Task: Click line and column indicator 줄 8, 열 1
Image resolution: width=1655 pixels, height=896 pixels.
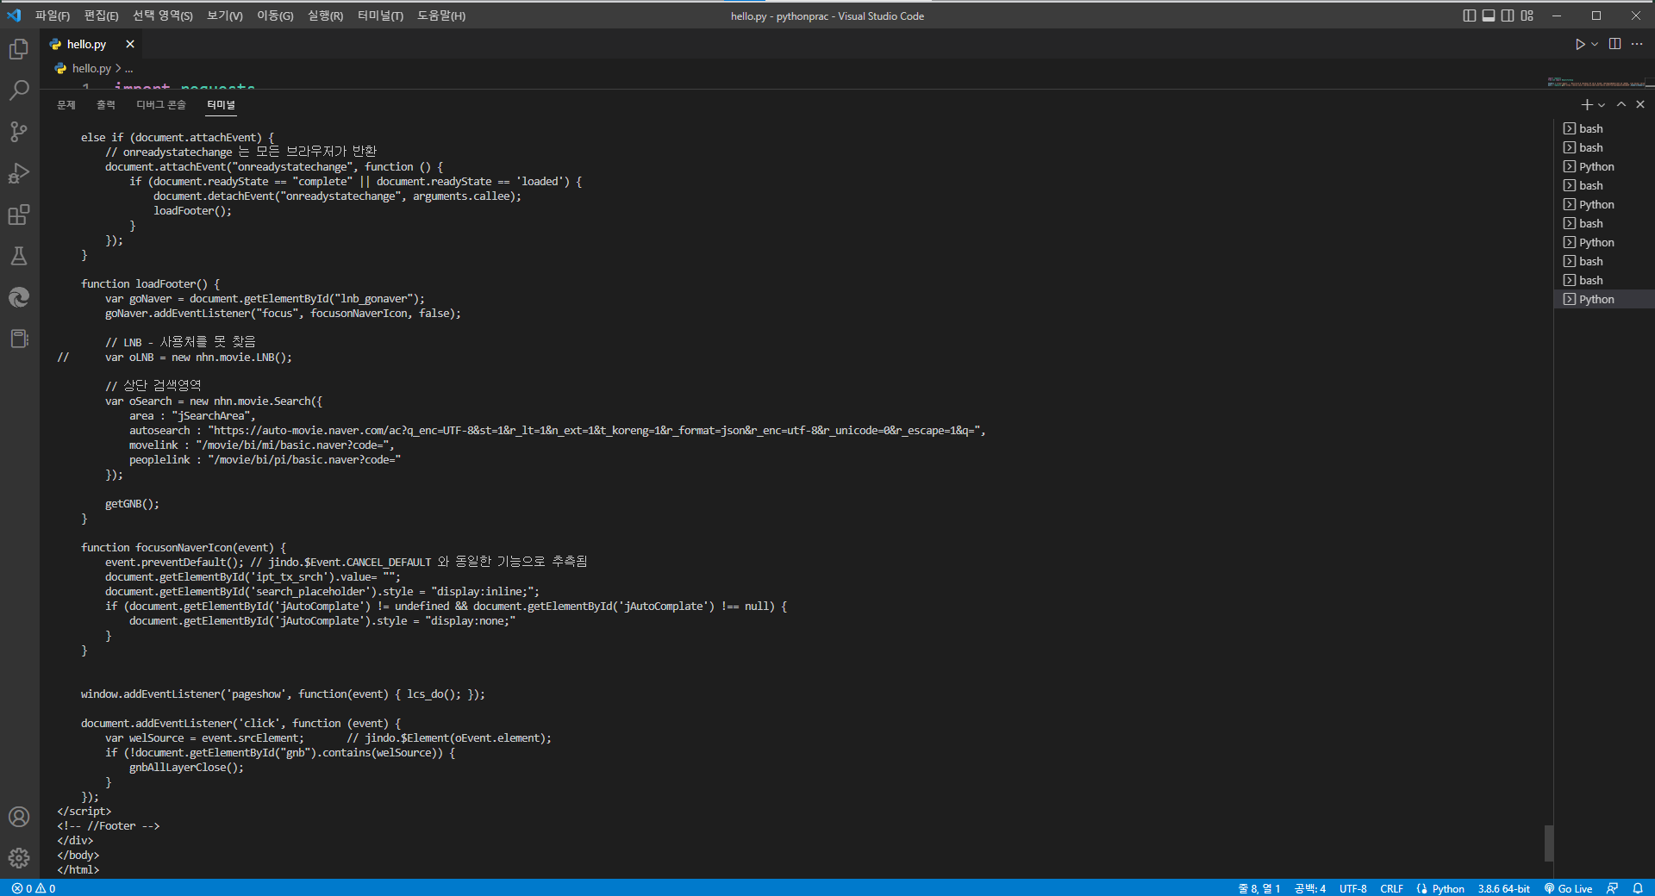Action: (x=1258, y=888)
